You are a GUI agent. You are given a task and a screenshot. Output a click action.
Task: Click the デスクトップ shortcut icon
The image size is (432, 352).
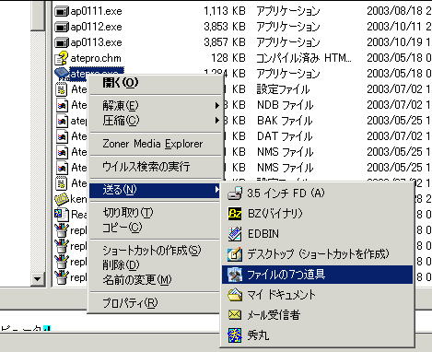(x=235, y=254)
